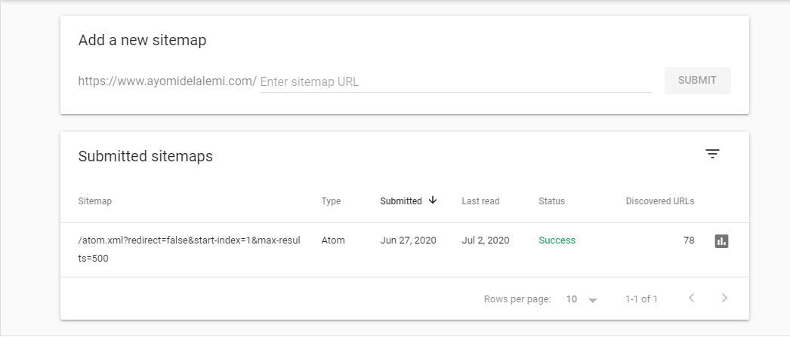Sort by the Submitted column header
This screenshot has width=790, height=337.
click(x=401, y=201)
